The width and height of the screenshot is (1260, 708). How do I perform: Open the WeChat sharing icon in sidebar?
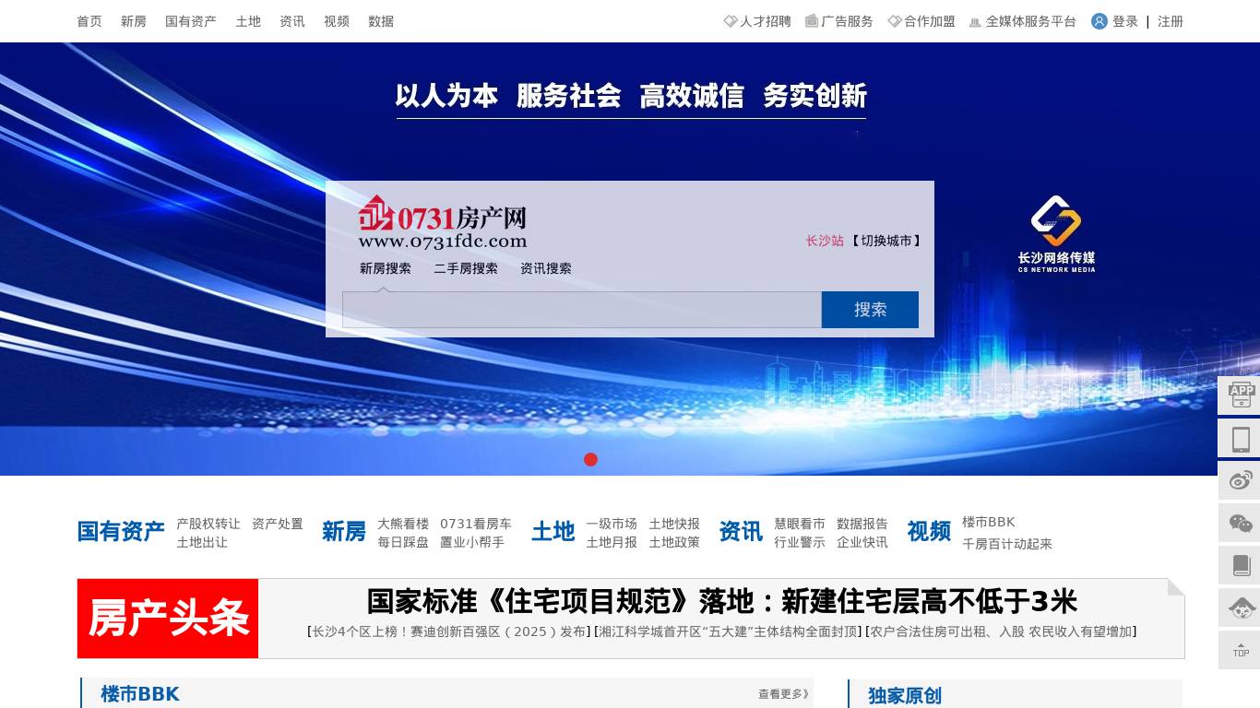point(1239,521)
